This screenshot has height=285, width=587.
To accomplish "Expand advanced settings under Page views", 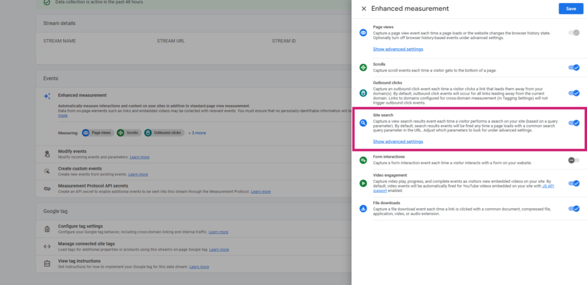I will click(398, 49).
